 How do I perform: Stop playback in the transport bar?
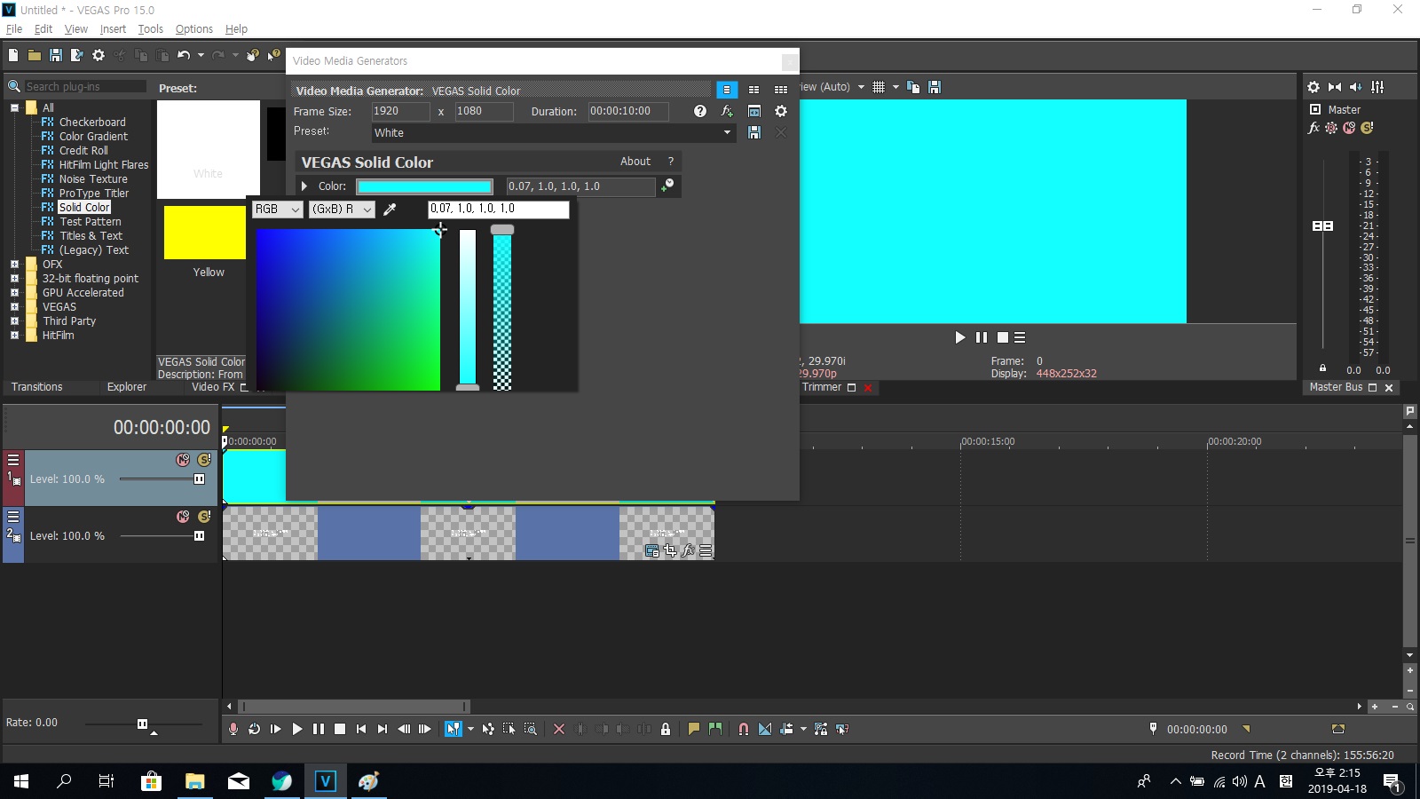[340, 729]
